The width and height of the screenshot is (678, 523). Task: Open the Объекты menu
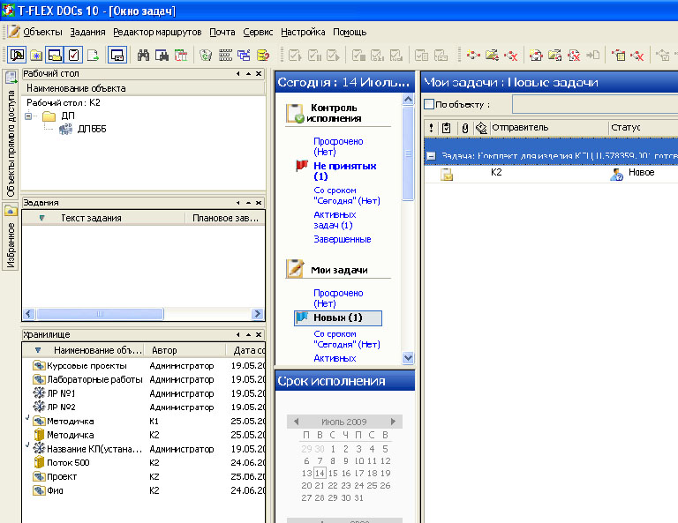point(42,32)
